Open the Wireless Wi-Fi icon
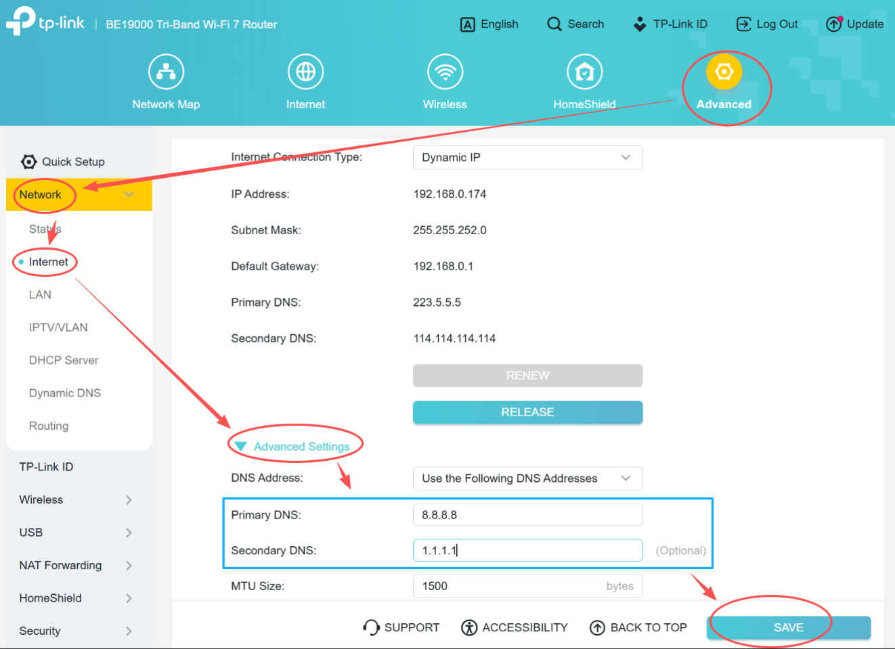 point(445,72)
